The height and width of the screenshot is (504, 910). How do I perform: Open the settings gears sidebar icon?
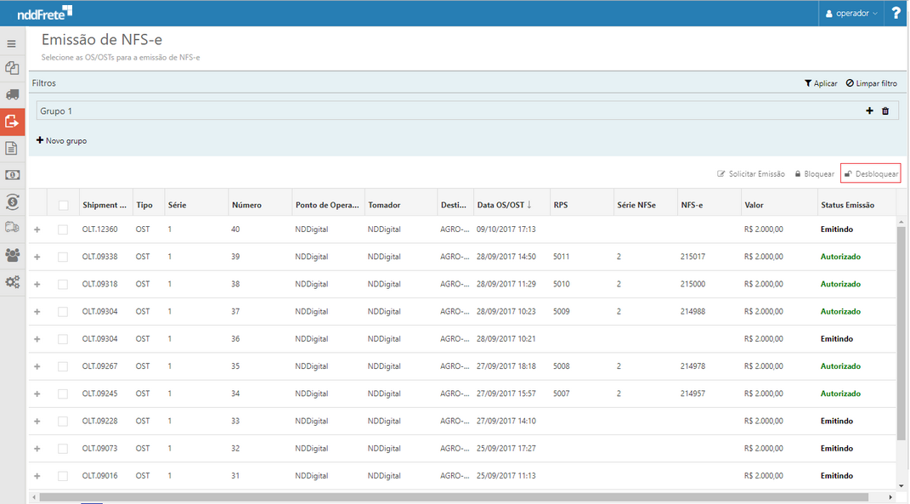(12, 282)
